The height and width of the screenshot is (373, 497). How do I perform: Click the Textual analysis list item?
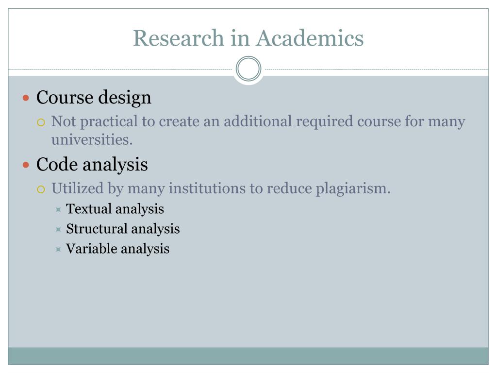pos(115,209)
